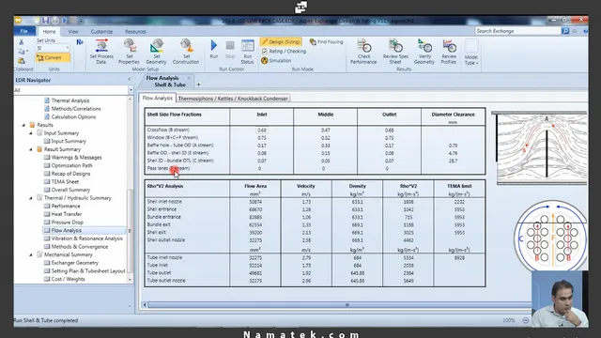Click the navigator scroll down arrow
601x338 pixels.
coord(130,280)
